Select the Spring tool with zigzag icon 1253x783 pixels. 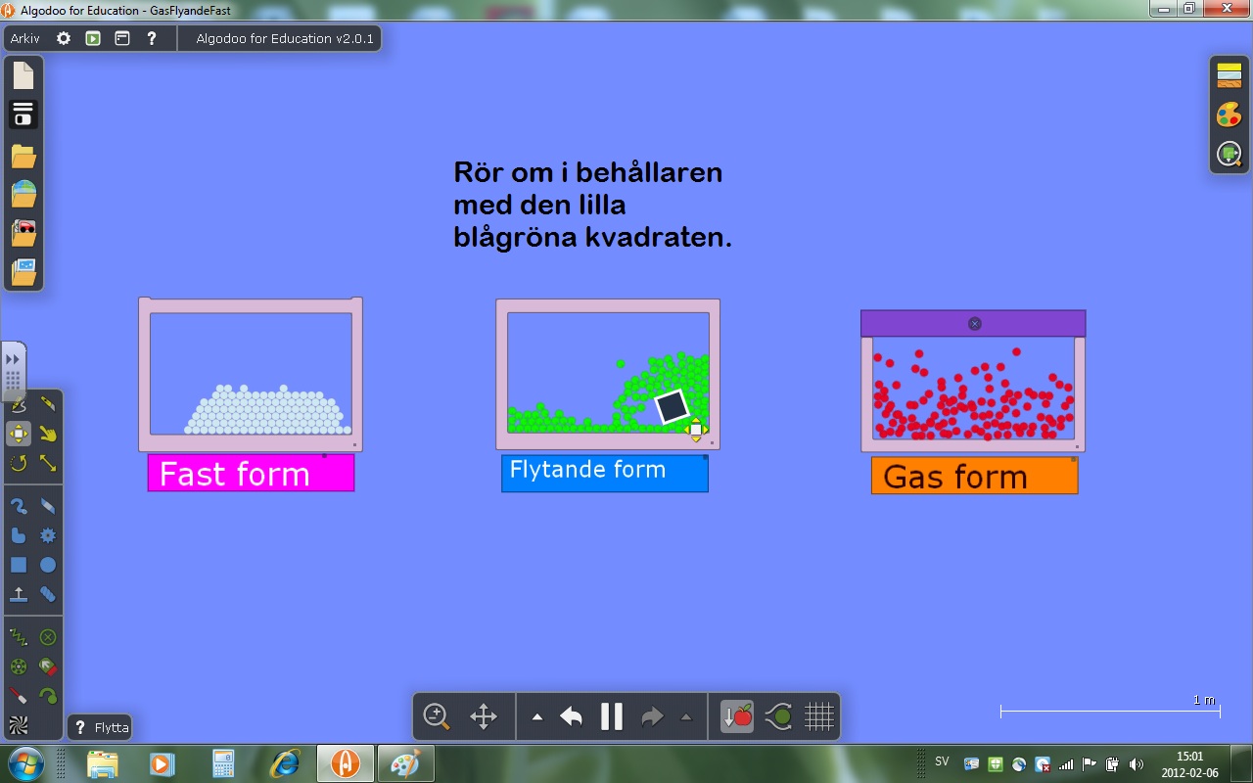tap(19, 637)
